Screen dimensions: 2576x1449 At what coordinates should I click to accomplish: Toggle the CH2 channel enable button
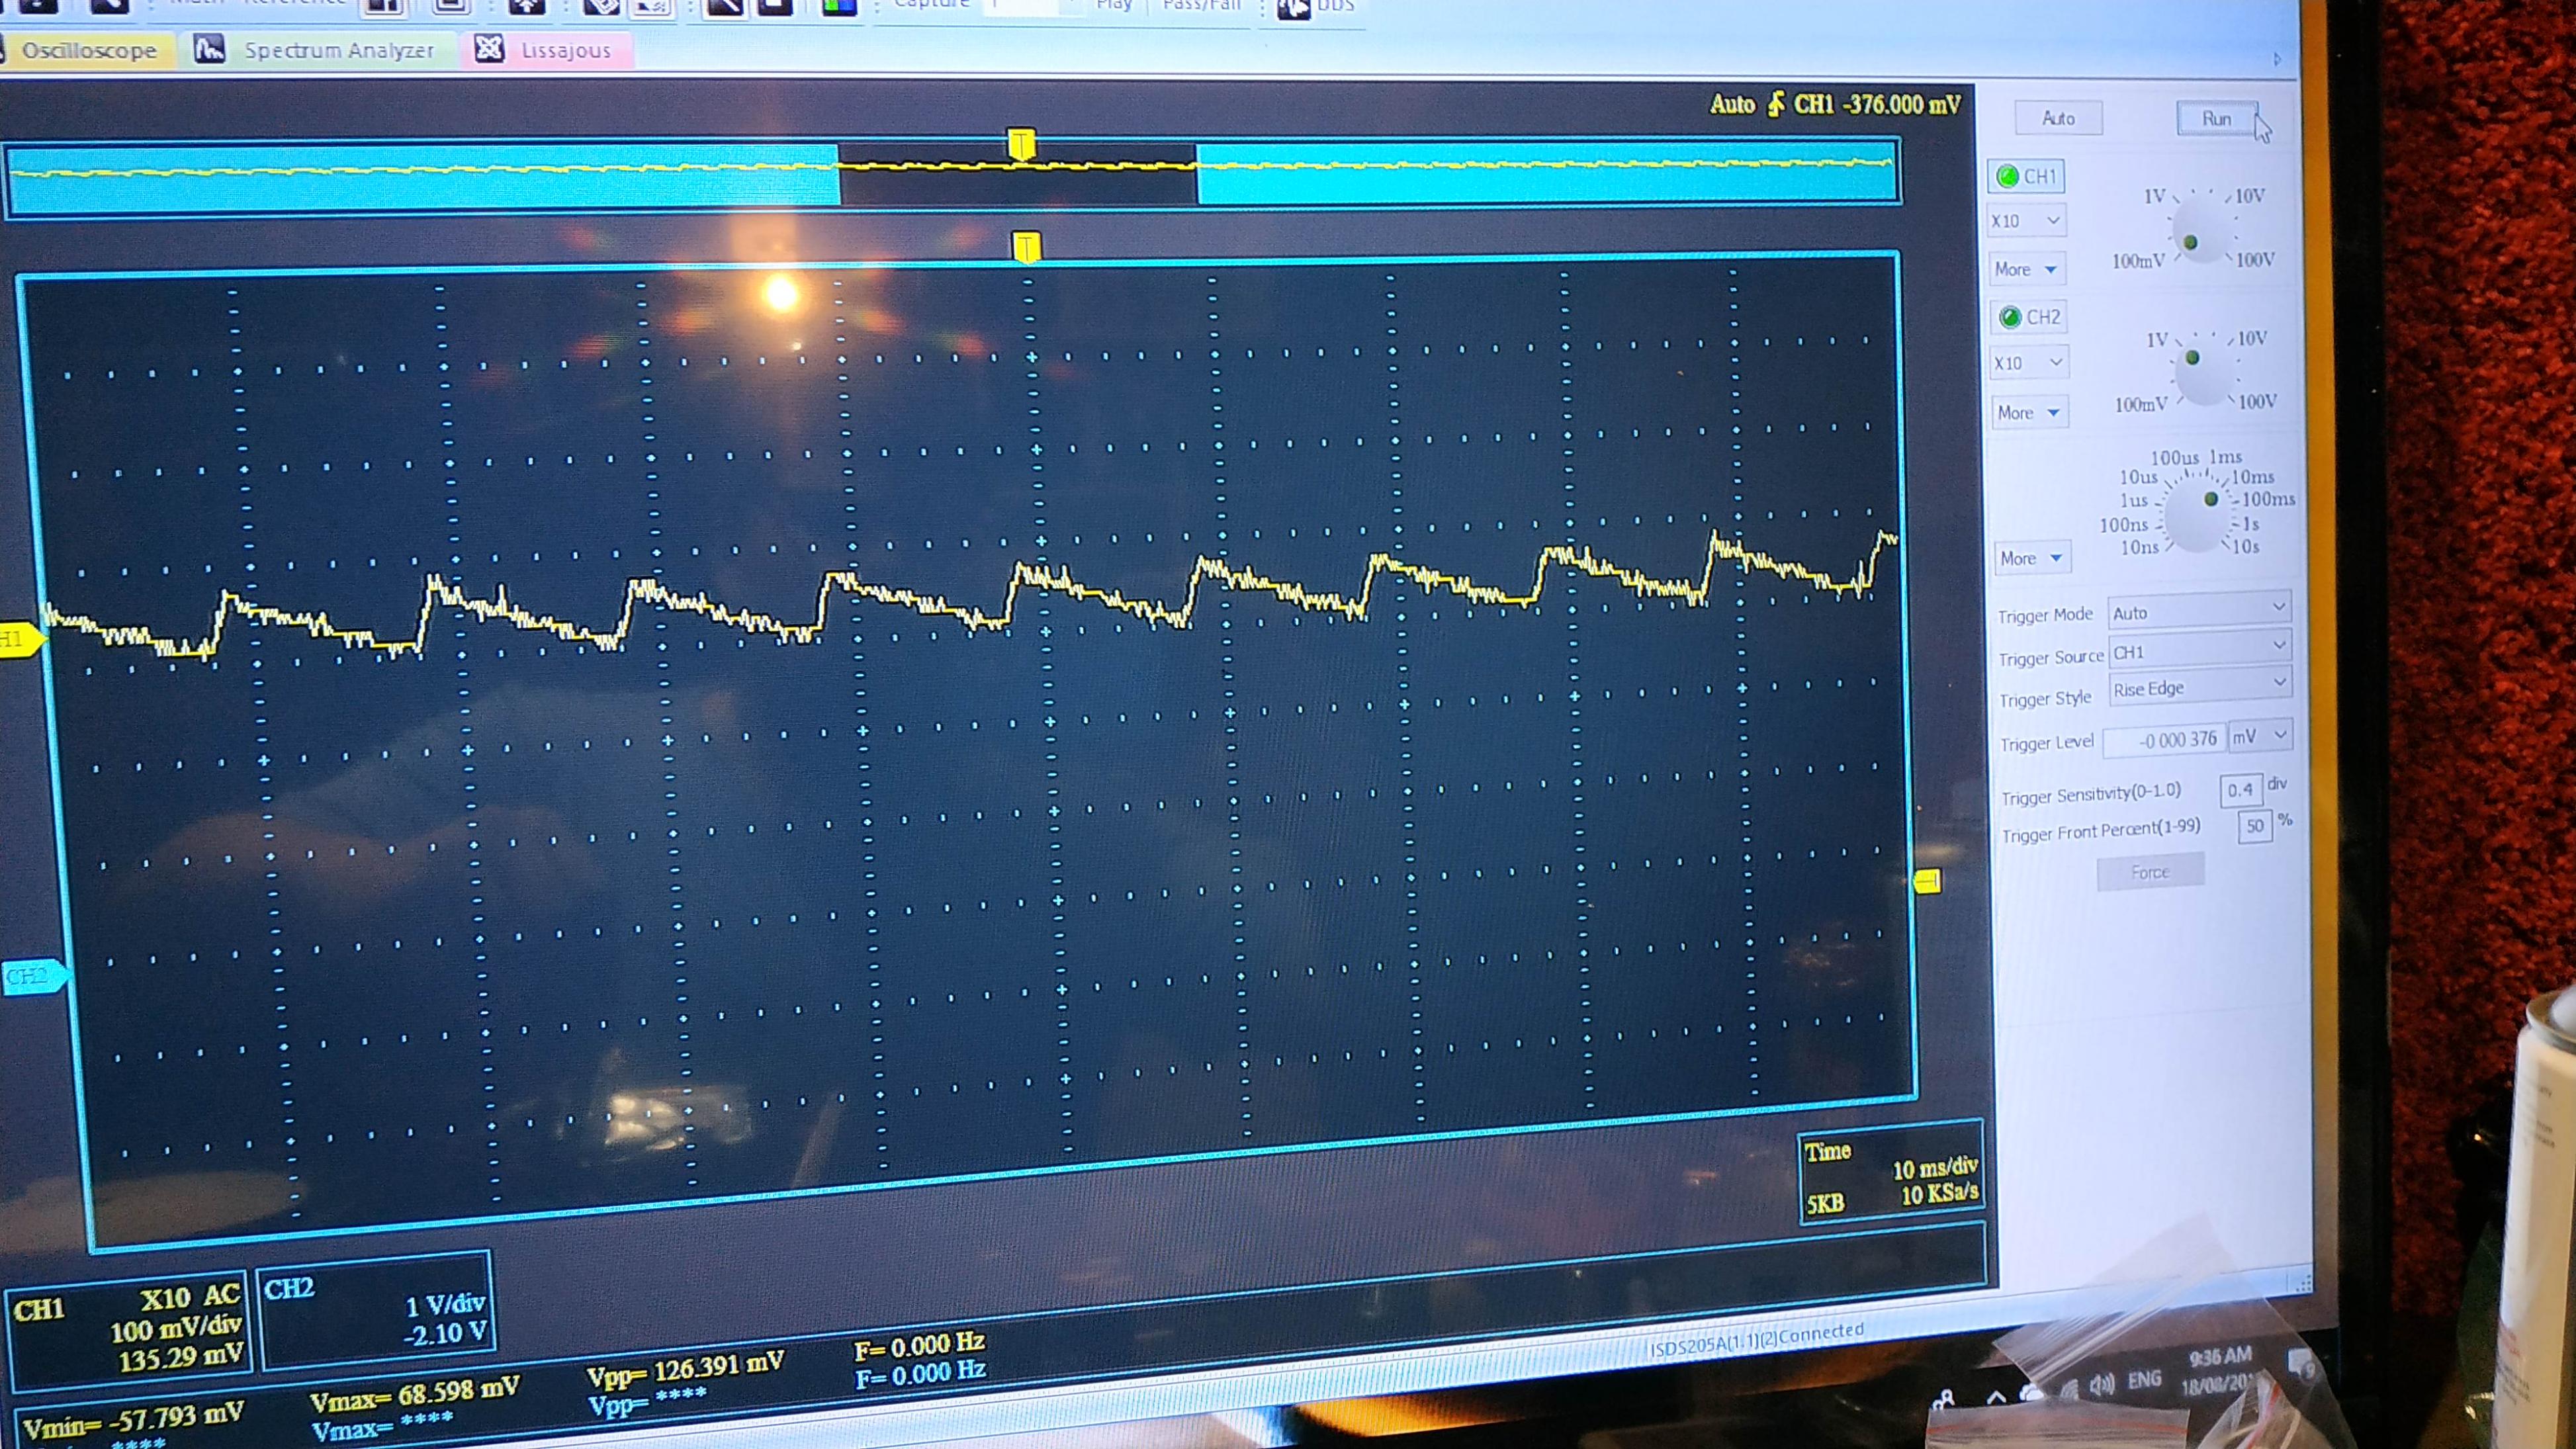2028,317
